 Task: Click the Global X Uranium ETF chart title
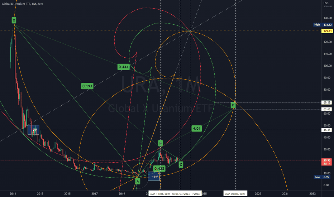click(22, 4)
